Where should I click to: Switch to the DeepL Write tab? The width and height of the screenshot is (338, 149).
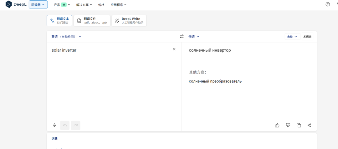point(129,21)
